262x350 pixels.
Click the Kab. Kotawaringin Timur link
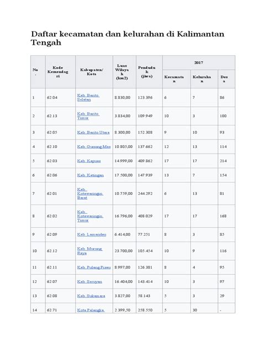tap(90, 216)
